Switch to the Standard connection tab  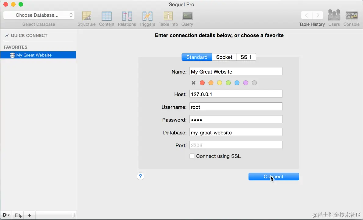point(197,57)
